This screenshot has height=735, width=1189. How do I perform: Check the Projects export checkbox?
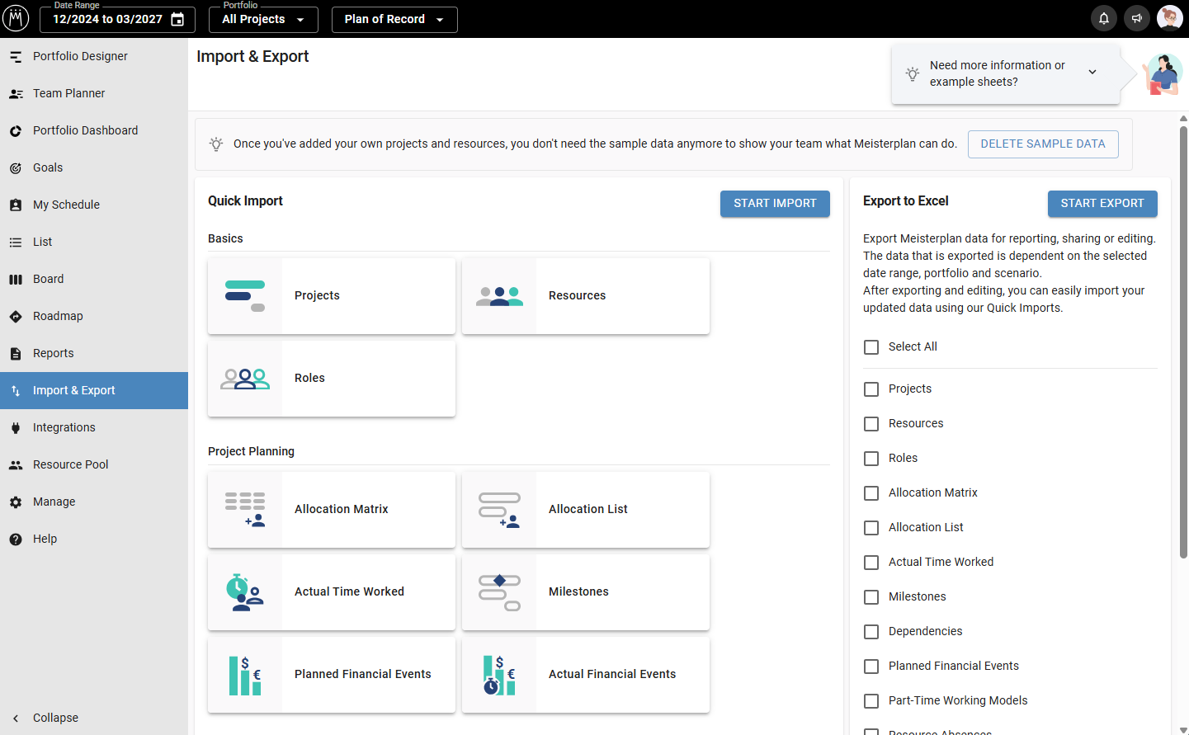click(x=871, y=389)
